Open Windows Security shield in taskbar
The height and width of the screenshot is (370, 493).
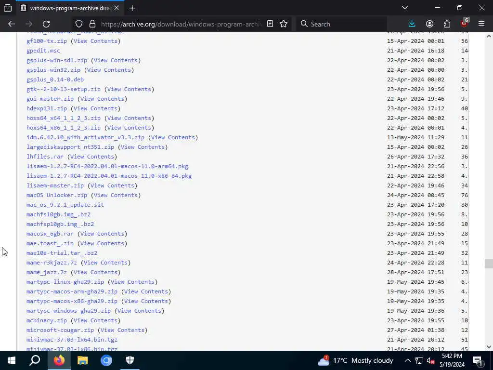[x=130, y=360]
